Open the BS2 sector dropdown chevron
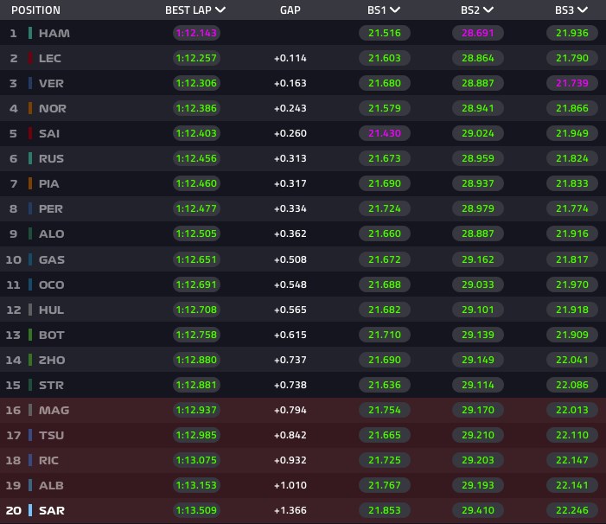Screen dimensions: 606x524 (x=488, y=10)
